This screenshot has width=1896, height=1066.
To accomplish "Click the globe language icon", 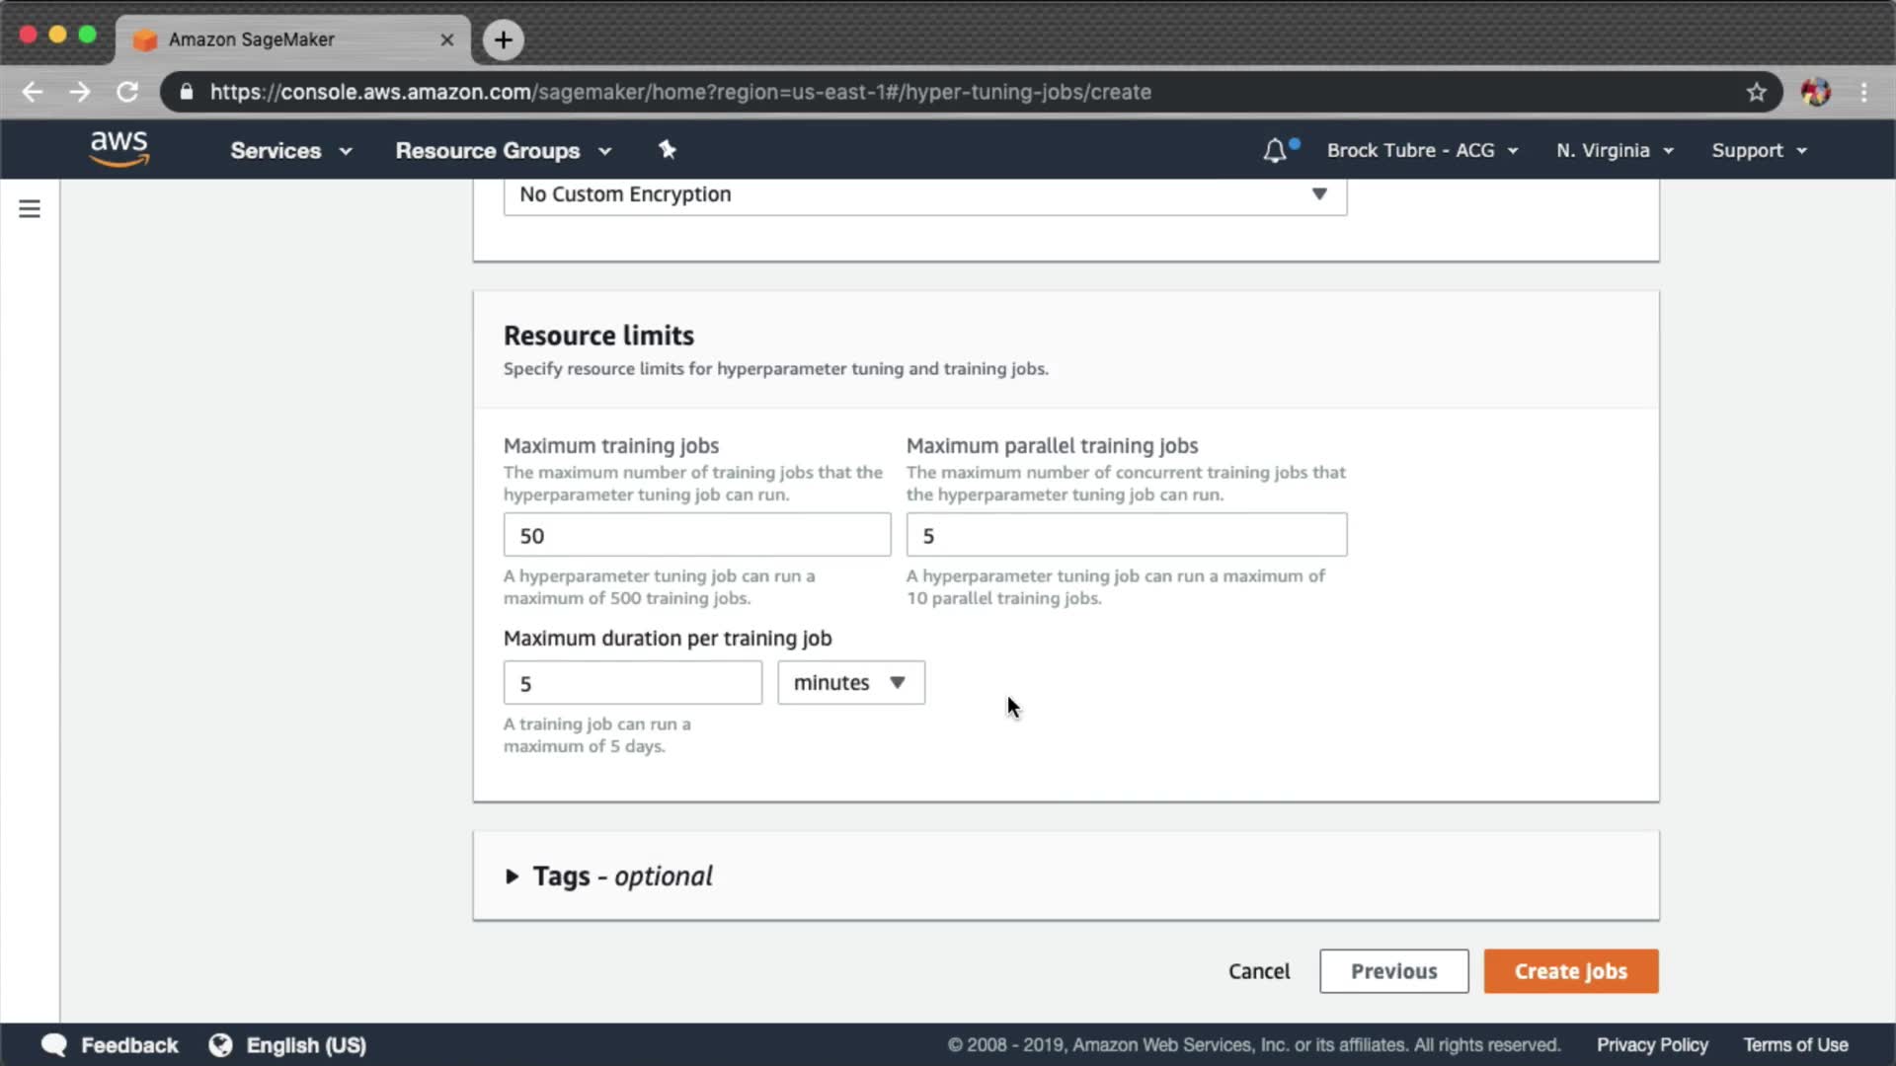I will tap(220, 1044).
